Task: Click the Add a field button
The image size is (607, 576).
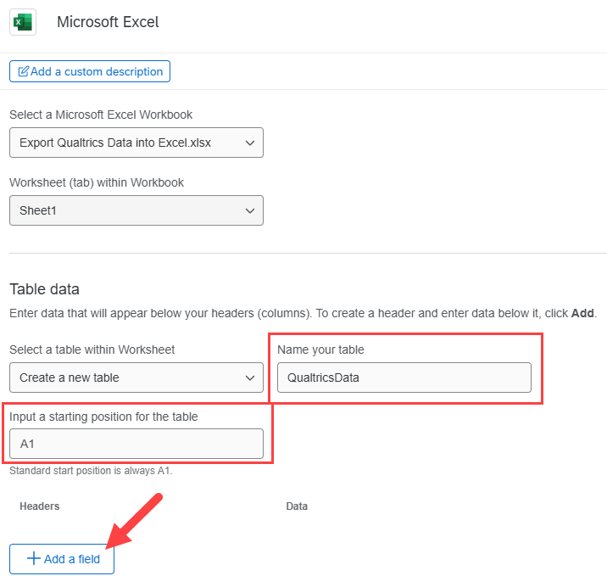Action: [62, 559]
